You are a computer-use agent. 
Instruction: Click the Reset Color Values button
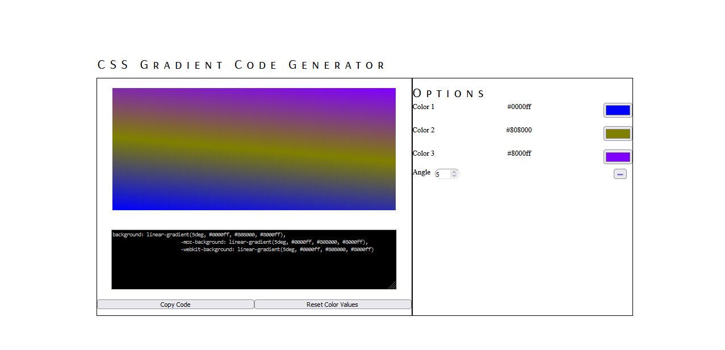[333, 305]
